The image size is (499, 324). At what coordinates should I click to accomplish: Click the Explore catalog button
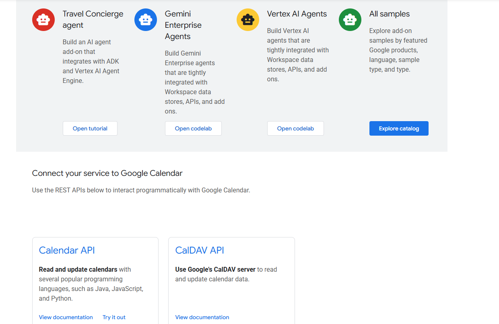pyautogui.click(x=399, y=128)
